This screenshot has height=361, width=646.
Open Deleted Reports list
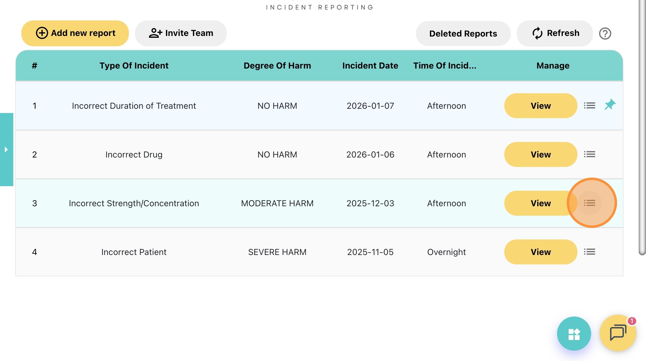[463, 34]
